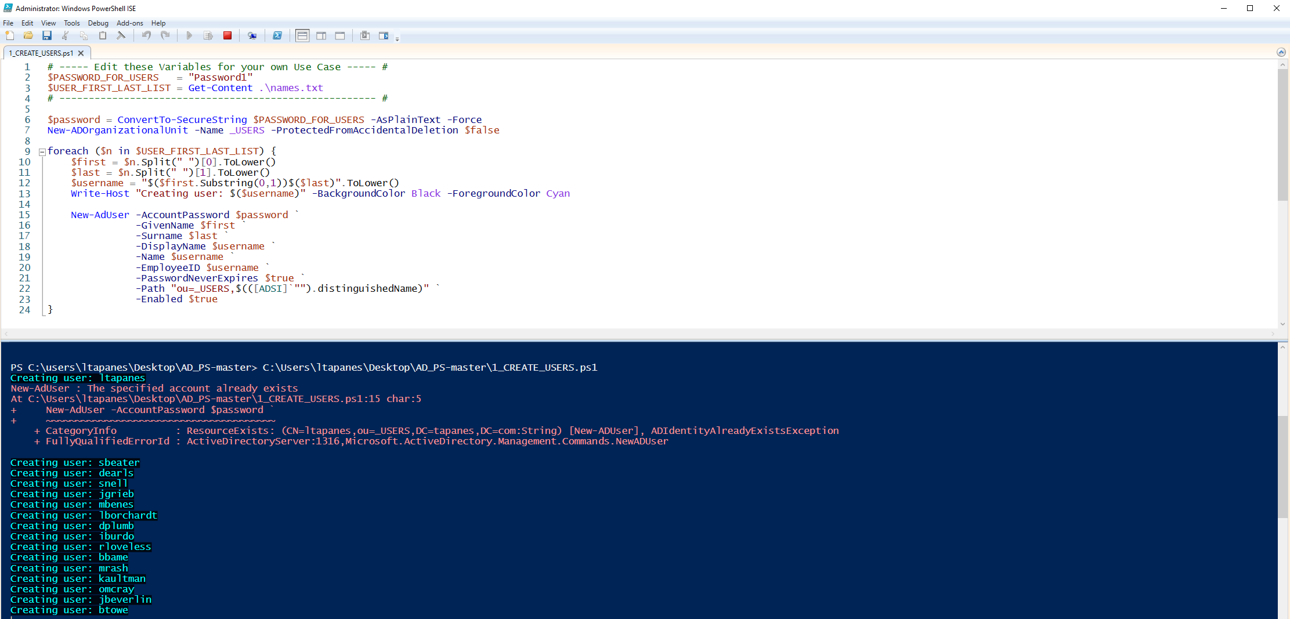Open the Debug menu
Viewport: 1290px width, 619px height.
coord(98,23)
